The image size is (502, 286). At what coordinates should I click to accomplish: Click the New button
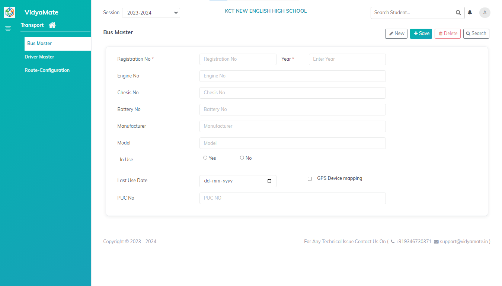pos(396,34)
